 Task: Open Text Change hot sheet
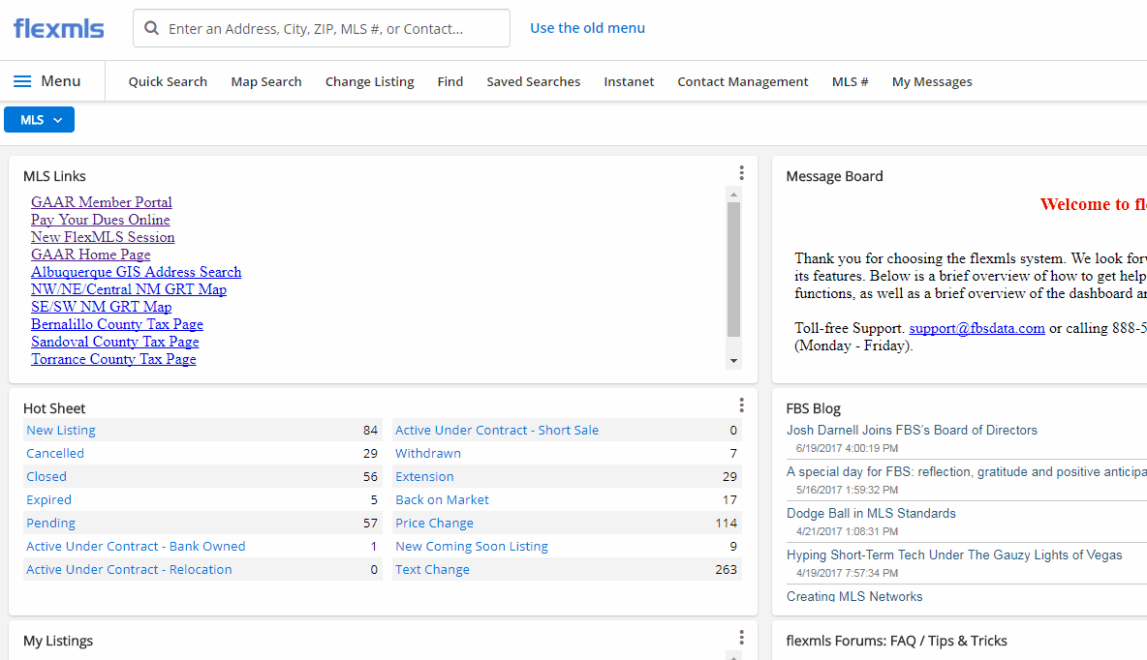(432, 569)
